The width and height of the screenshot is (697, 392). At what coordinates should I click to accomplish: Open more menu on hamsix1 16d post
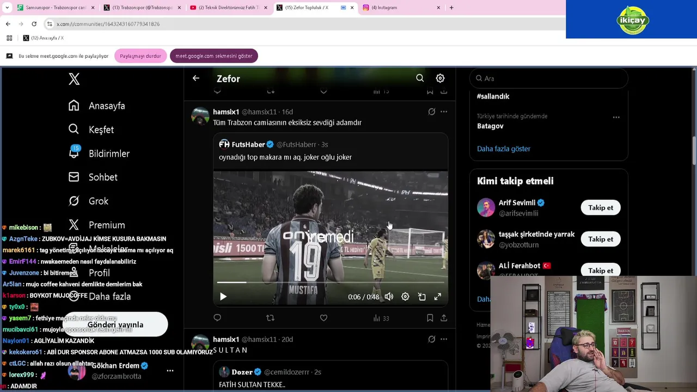coord(444,112)
